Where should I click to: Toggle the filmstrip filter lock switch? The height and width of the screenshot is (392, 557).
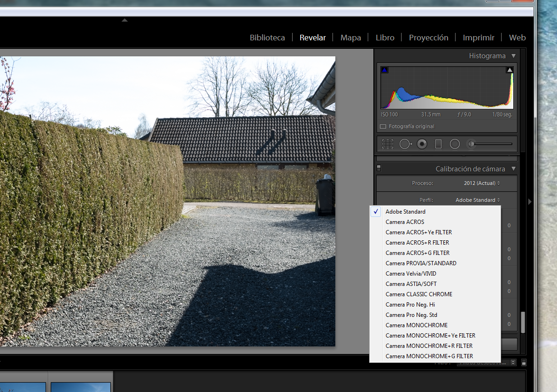click(x=524, y=362)
